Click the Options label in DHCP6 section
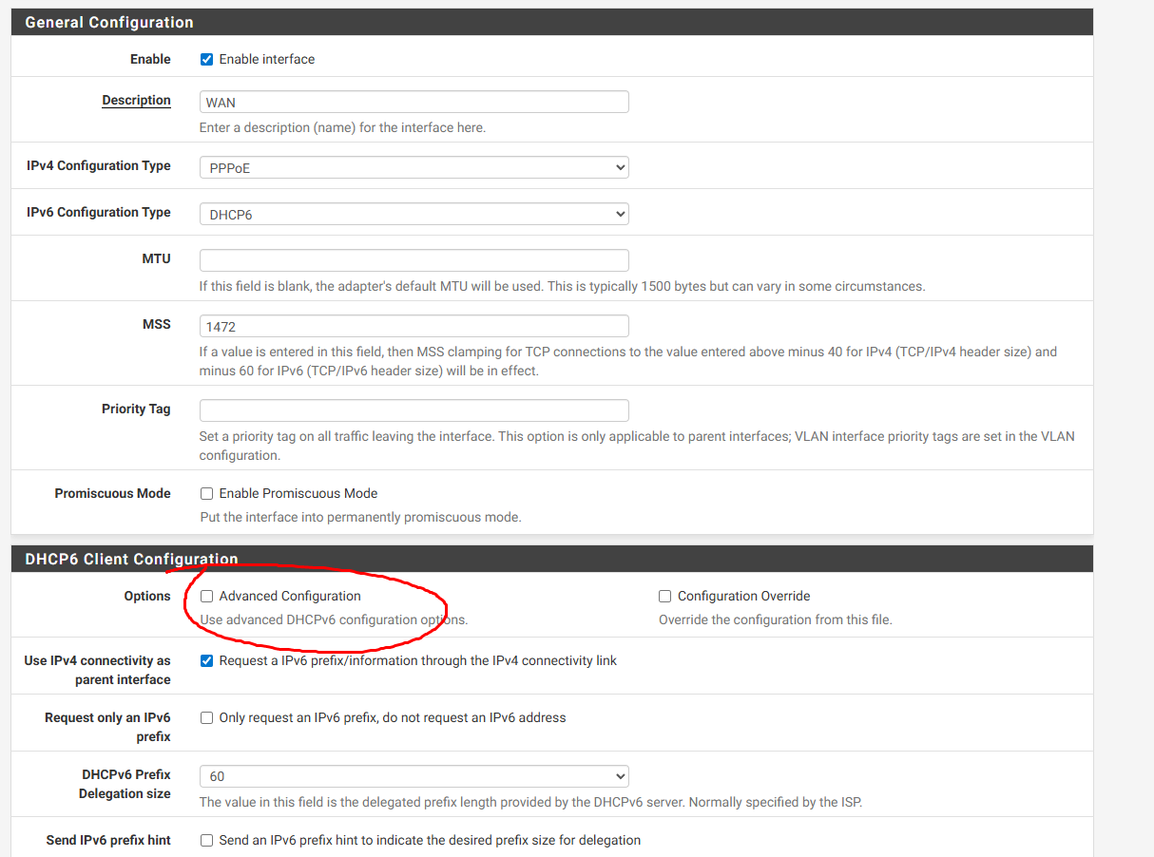Image resolution: width=1154 pixels, height=857 pixels. [147, 596]
